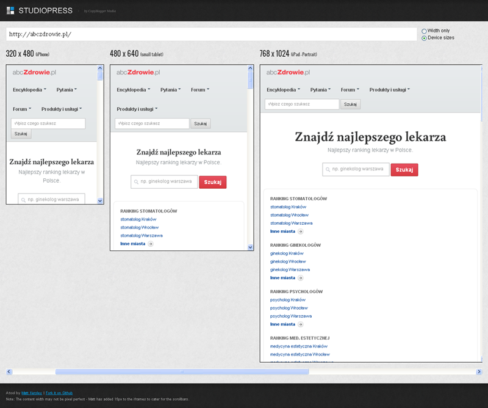Click Inne miasta arrow icon under ginekologów in iPad
488x408 pixels.
click(x=301, y=278)
